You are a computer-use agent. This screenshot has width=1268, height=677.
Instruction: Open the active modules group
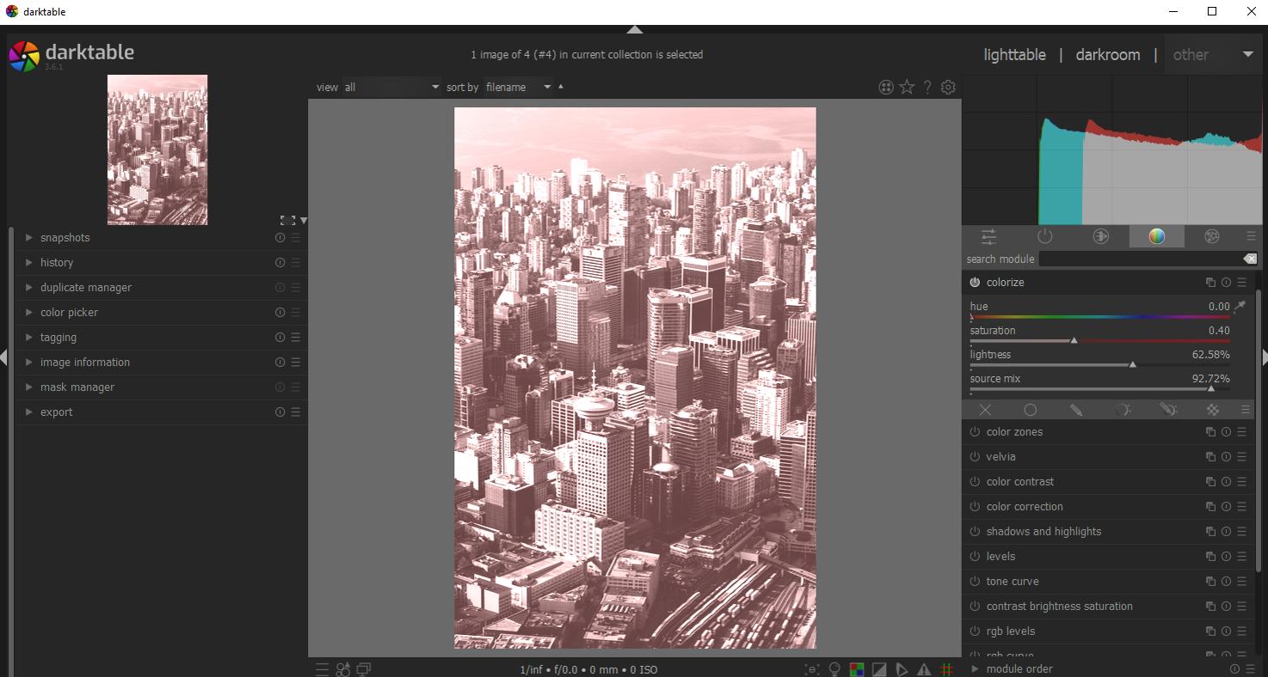pyautogui.click(x=1044, y=236)
